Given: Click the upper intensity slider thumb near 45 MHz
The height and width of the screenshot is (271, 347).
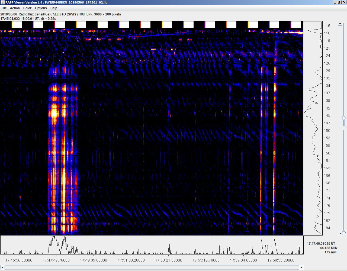Looking at the screenshot, I should click(344, 118).
